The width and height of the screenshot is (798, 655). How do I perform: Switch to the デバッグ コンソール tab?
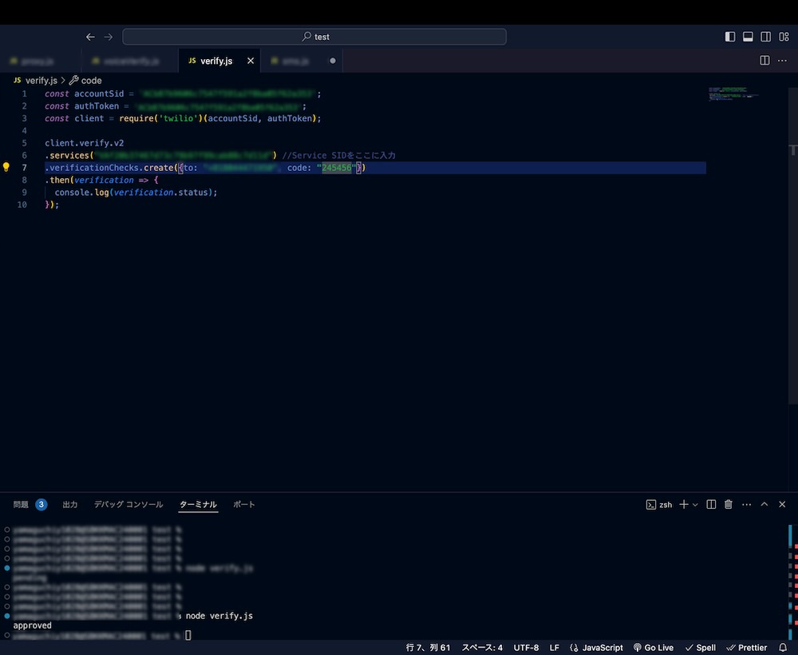coord(128,505)
